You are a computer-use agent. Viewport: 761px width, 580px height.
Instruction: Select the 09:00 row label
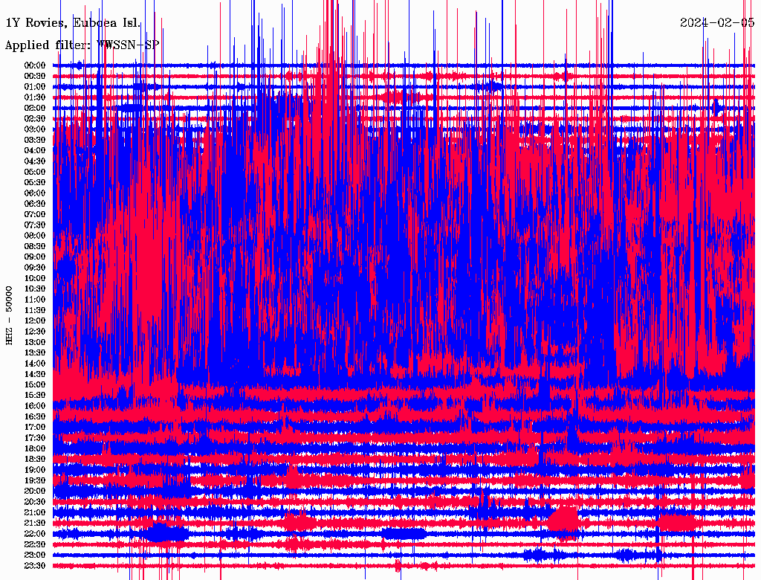pos(35,257)
